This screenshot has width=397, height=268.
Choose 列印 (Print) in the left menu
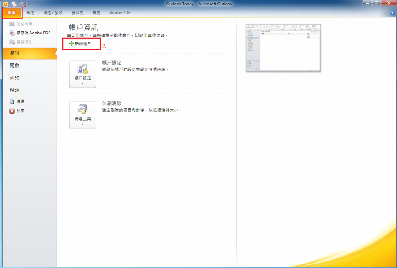pyautogui.click(x=14, y=78)
